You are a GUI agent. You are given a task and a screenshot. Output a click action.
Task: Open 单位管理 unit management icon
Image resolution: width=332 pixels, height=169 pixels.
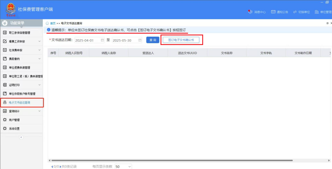[x=317, y=12]
